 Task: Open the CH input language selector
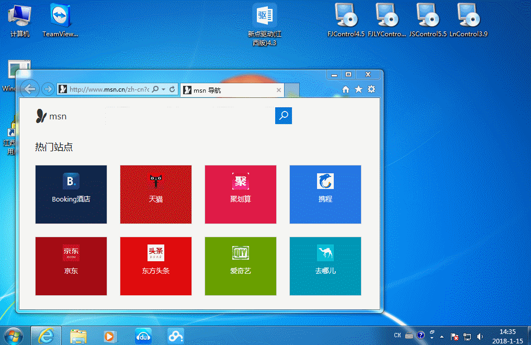click(398, 336)
